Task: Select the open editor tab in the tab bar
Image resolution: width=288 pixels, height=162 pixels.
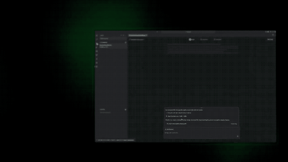Action: pos(138,35)
